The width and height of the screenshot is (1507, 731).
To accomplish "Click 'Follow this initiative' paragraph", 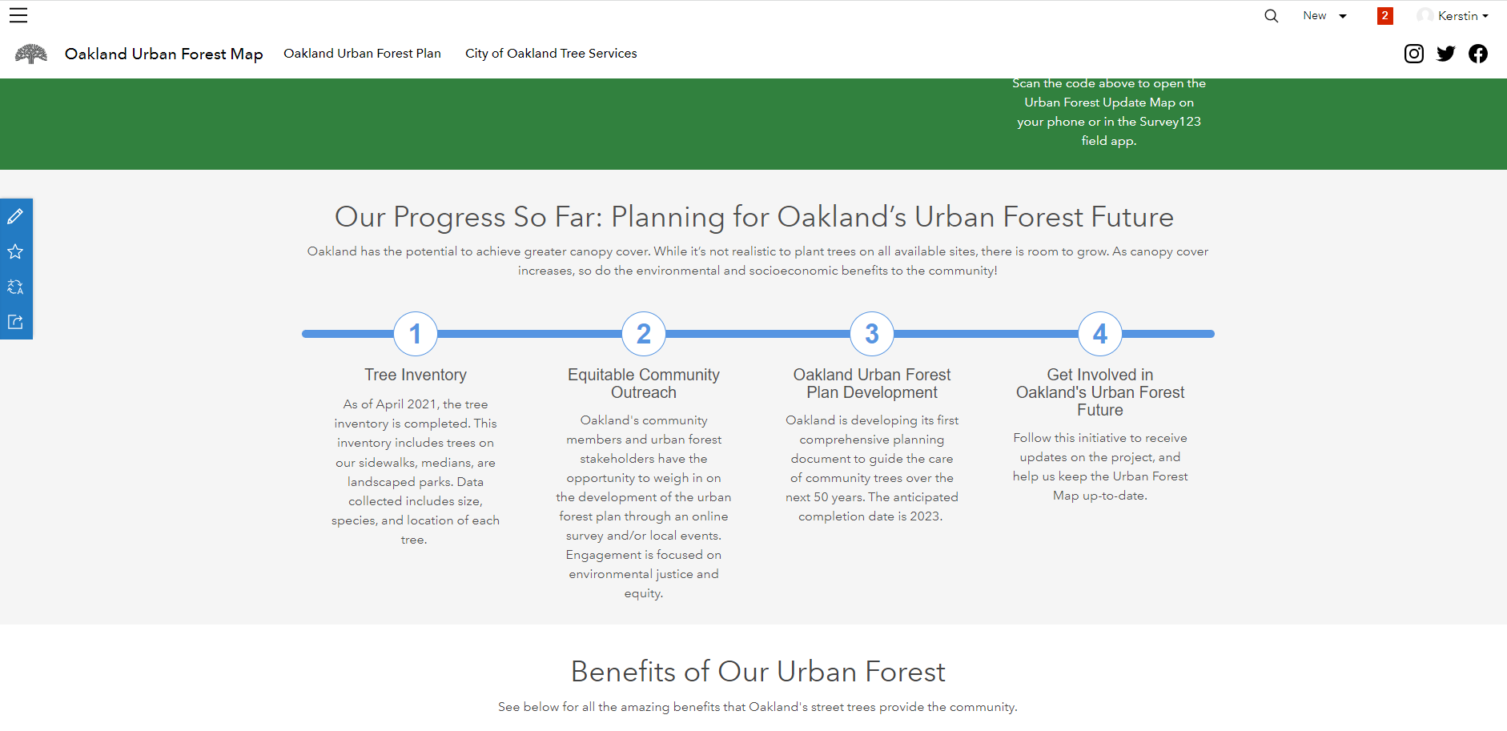I will (x=1100, y=467).
